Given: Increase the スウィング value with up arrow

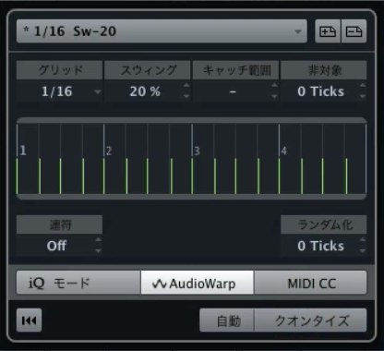Looking at the screenshot, I should pos(186,86).
